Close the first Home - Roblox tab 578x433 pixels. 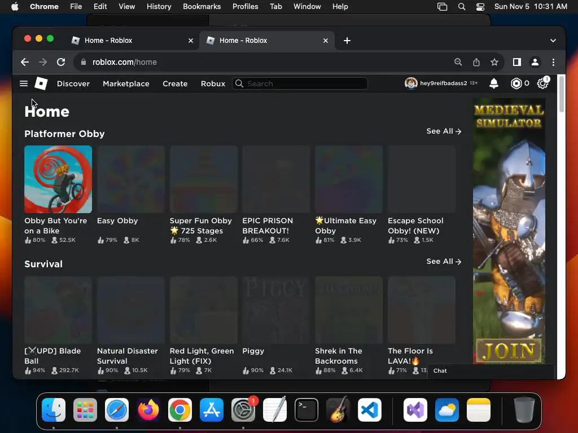pos(191,41)
